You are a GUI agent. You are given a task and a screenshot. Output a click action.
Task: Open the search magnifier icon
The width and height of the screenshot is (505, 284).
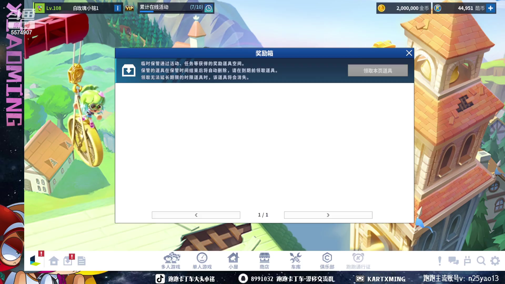481,261
